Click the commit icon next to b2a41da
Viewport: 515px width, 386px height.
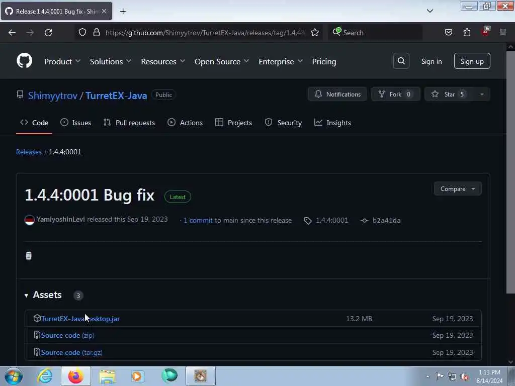point(364,221)
